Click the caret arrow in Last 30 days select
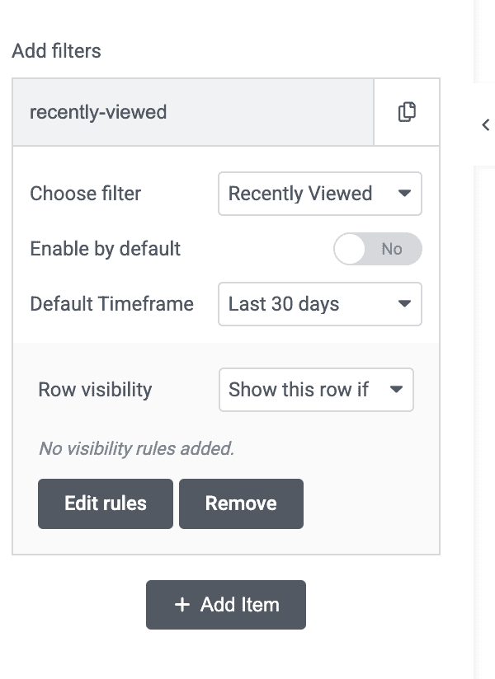The image size is (495, 679). [x=404, y=304]
